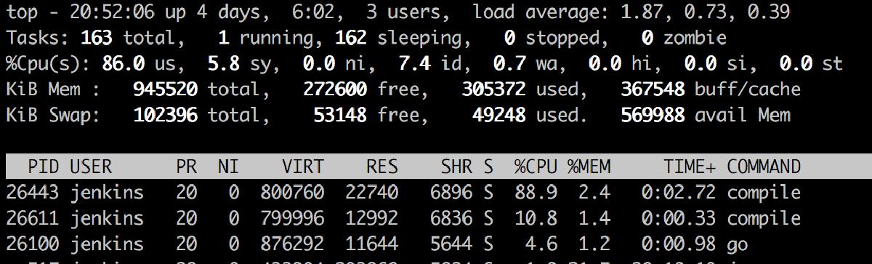Select SHR value 6836

[451, 218]
